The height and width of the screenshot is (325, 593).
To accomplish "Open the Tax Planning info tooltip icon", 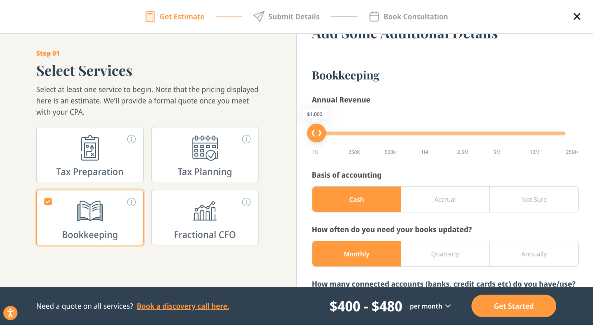I will pyautogui.click(x=246, y=139).
